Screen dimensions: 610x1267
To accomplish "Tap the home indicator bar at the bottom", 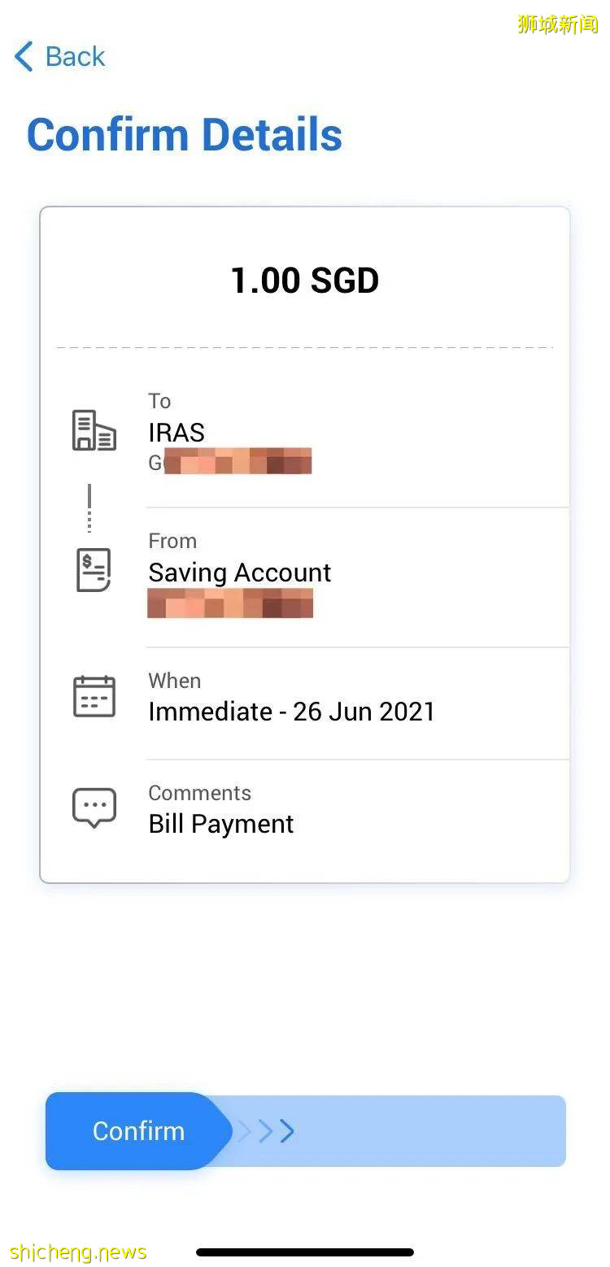I will point(305,1252).
